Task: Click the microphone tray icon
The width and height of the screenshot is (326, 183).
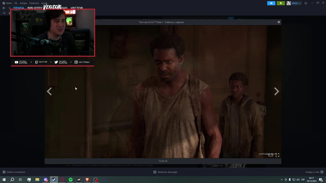Action: coord(290,180)
